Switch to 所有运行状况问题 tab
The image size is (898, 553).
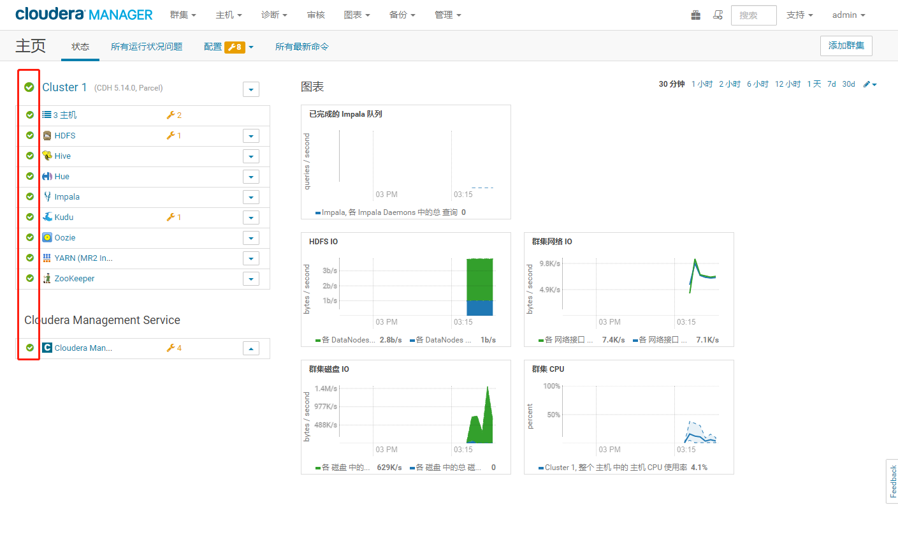(147, 47)
